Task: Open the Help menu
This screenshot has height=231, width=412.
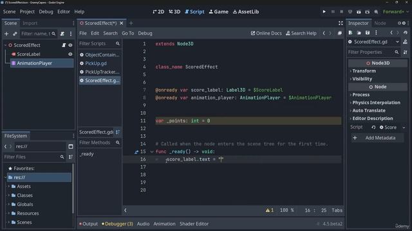Action: click(x=79, y=12)
